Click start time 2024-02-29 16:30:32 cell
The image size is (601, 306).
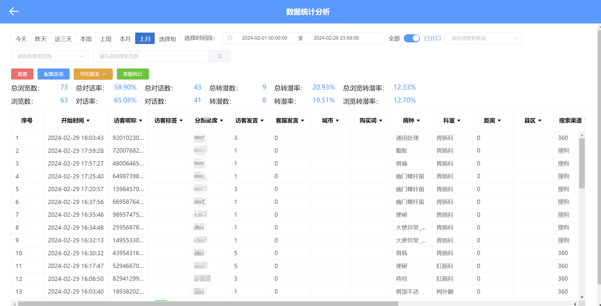[76, 253]
